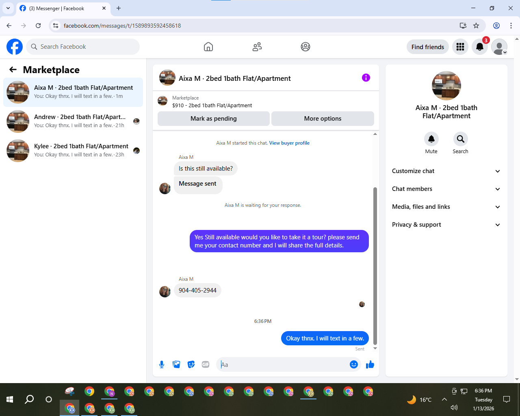520x416 pixels.
Task: Mute the Aixa M conversation
Action: 431,139
